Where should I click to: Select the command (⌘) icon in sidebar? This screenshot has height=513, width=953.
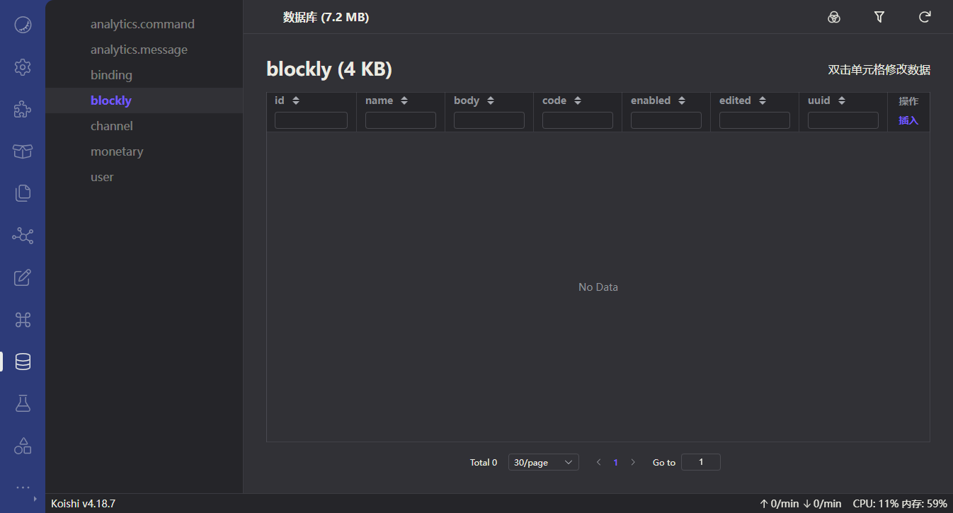point(23,320)
